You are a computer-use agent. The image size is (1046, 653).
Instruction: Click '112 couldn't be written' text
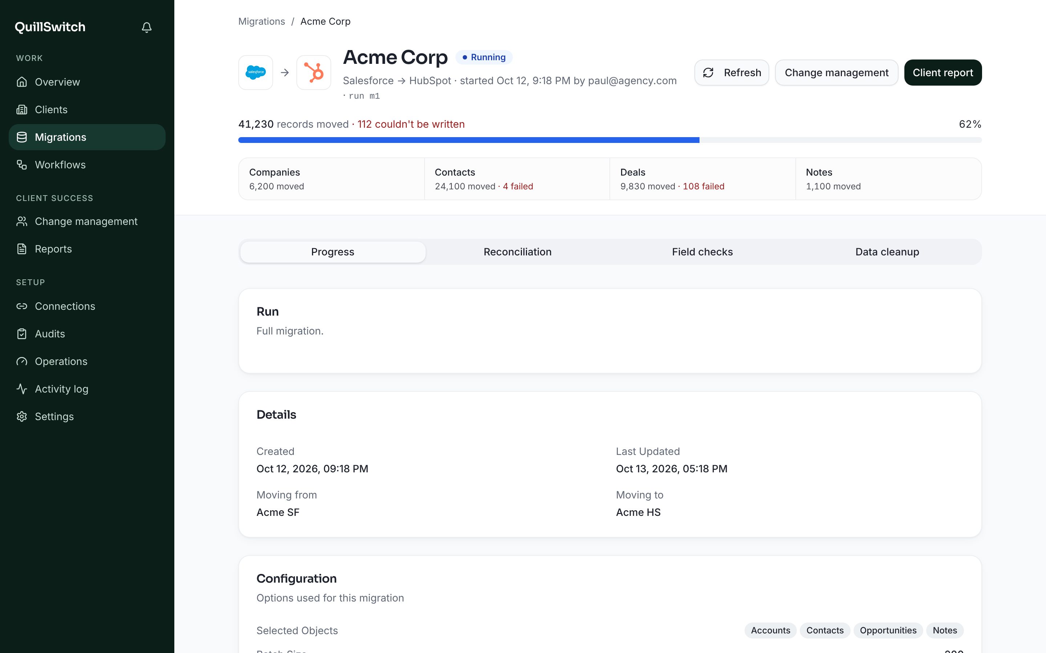tap(411, 124)
